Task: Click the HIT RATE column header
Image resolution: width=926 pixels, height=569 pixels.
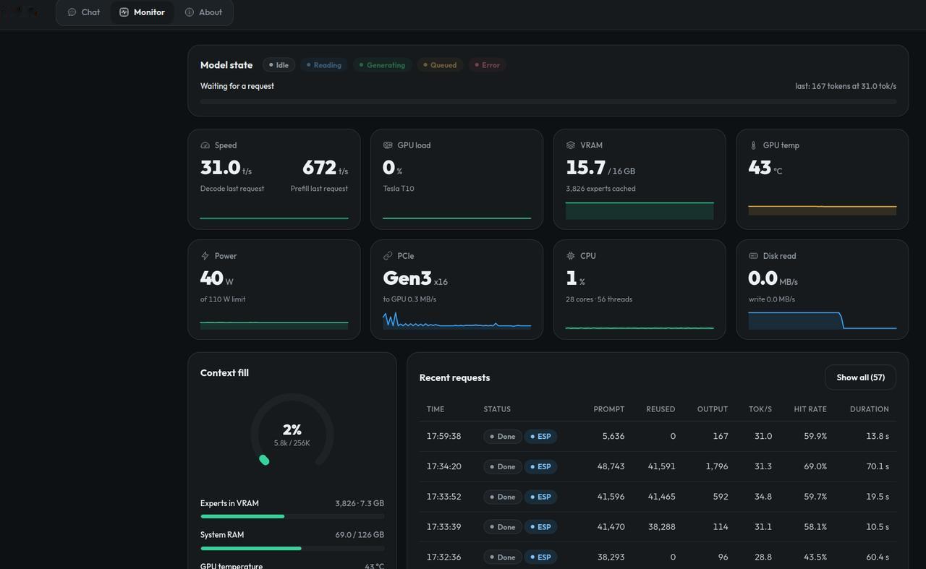Action: 810,409
